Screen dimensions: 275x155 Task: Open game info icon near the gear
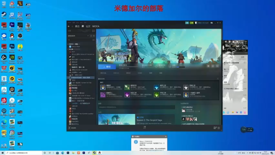coord(213,66)
